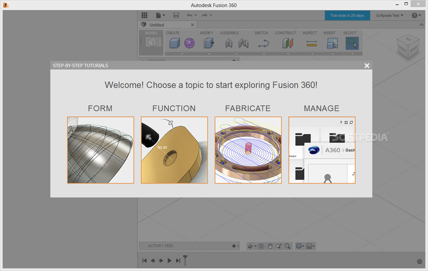Click the ACTIVITY FEED panel label
Screen dimensions: 428x271
click(x=160, y=246)
